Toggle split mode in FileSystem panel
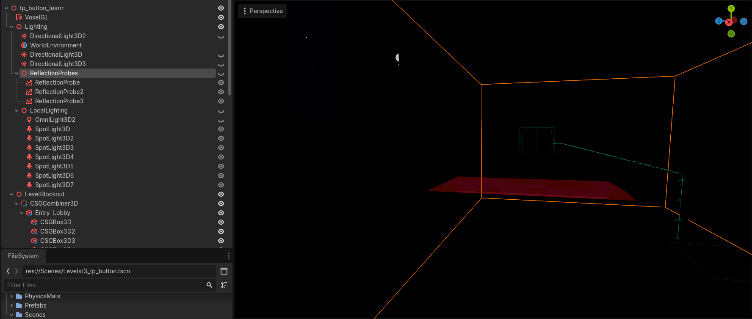752x319 pixels. pos(224,271)
